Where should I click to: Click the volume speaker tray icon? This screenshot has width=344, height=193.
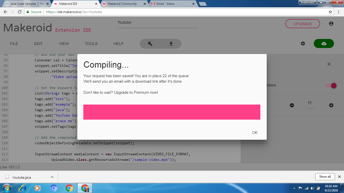tap(312, 188)
